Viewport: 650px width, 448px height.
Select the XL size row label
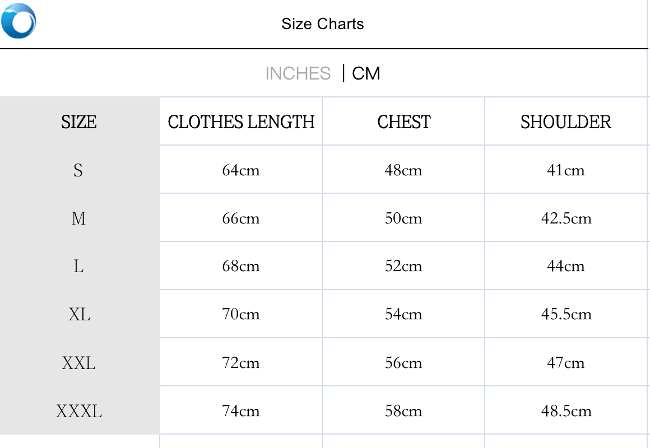tap(79, 315)
